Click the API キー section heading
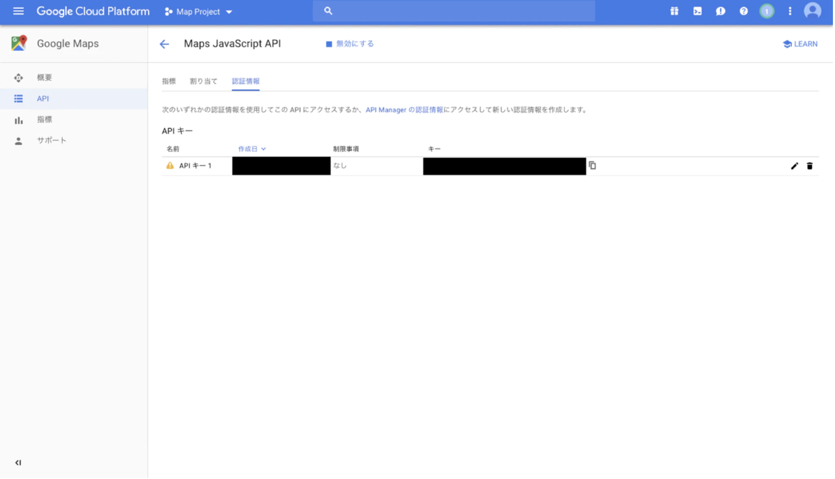835x479 pixels. pos(178,131)
